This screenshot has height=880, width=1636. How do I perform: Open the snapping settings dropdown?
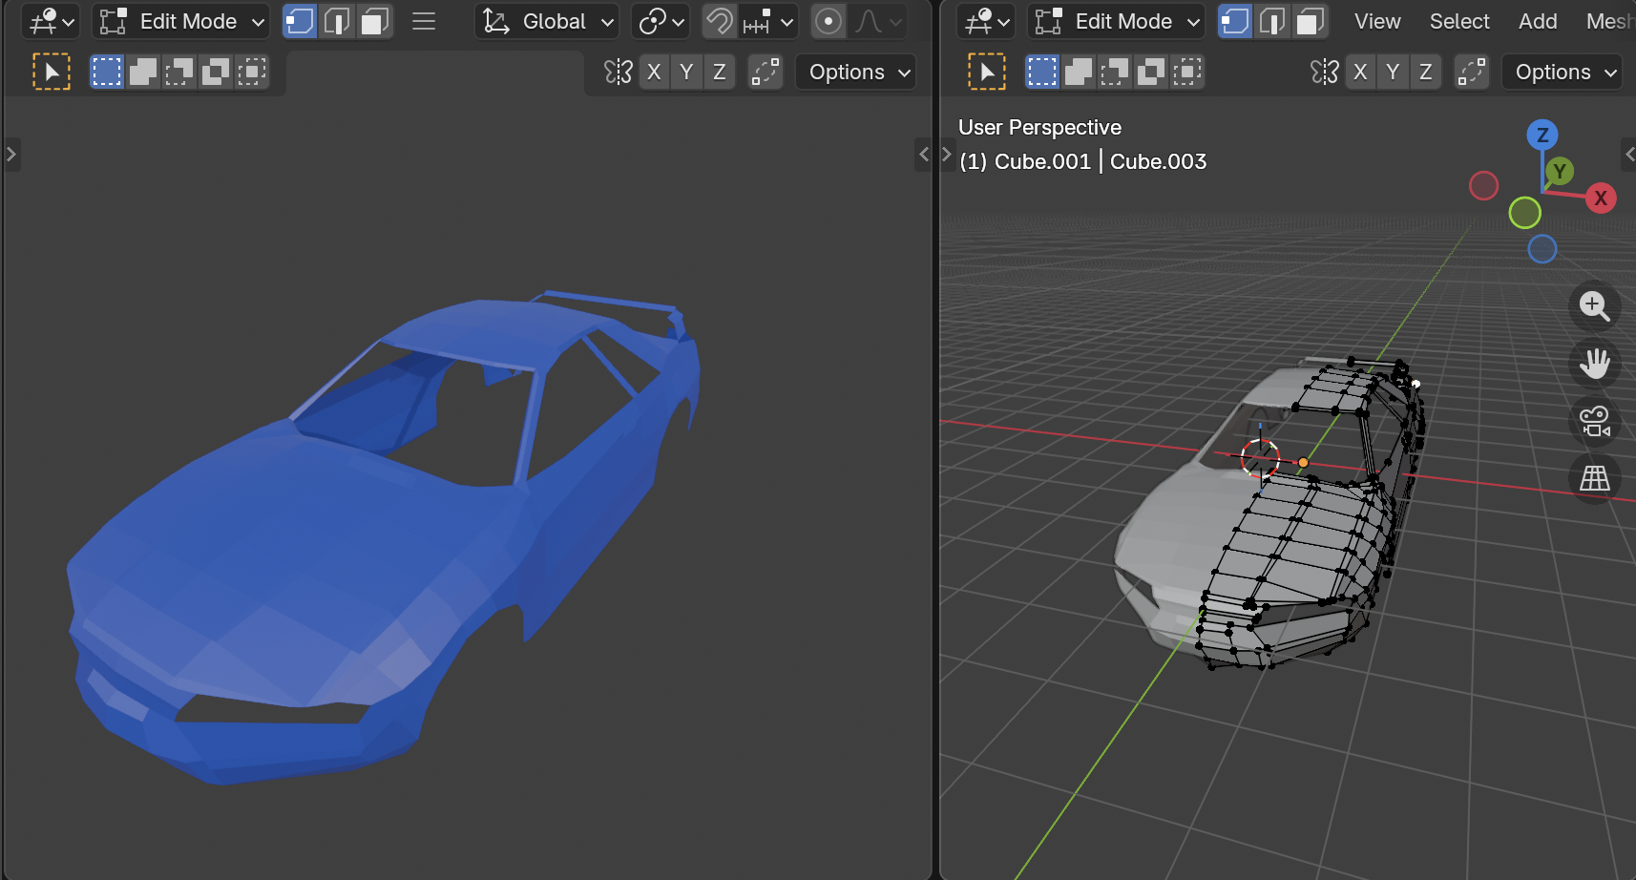769,21
